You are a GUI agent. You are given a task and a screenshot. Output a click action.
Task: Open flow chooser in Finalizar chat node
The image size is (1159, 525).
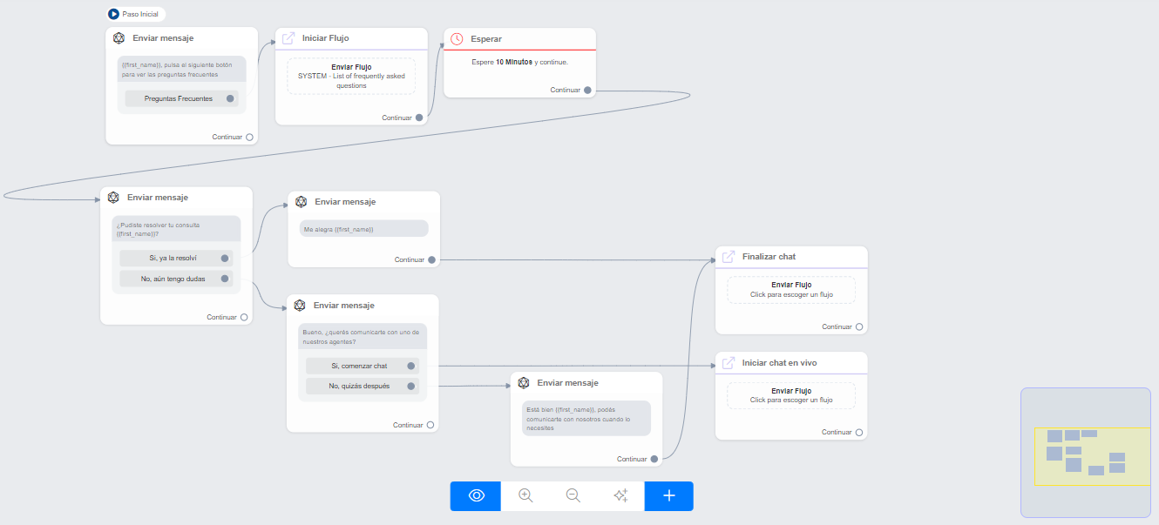(x=791, y=290)
